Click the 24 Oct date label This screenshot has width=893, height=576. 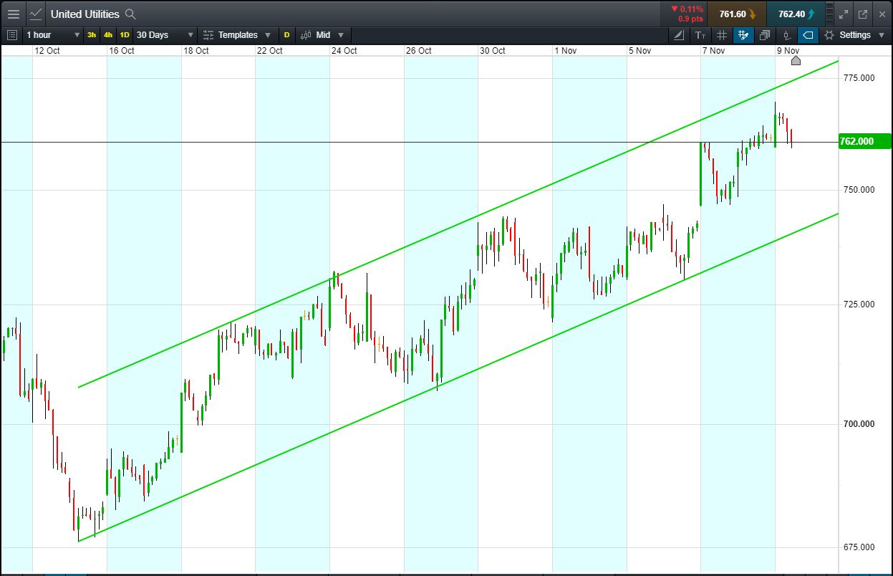pos(344,51)
